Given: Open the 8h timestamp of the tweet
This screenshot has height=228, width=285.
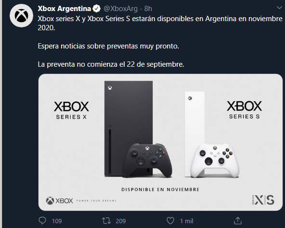Looking at the screenshot, I should click(148, 9).
